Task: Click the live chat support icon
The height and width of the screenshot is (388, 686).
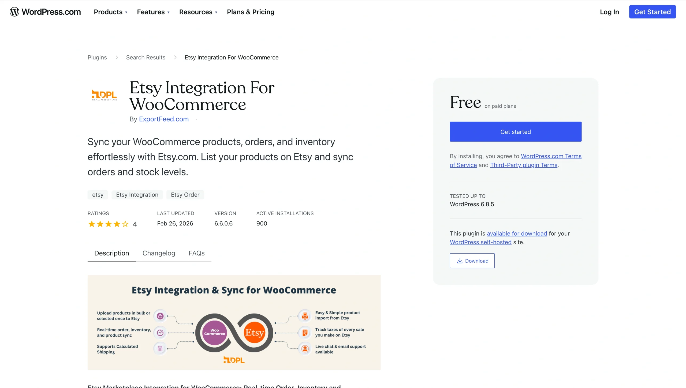Action: pos(305,349)
